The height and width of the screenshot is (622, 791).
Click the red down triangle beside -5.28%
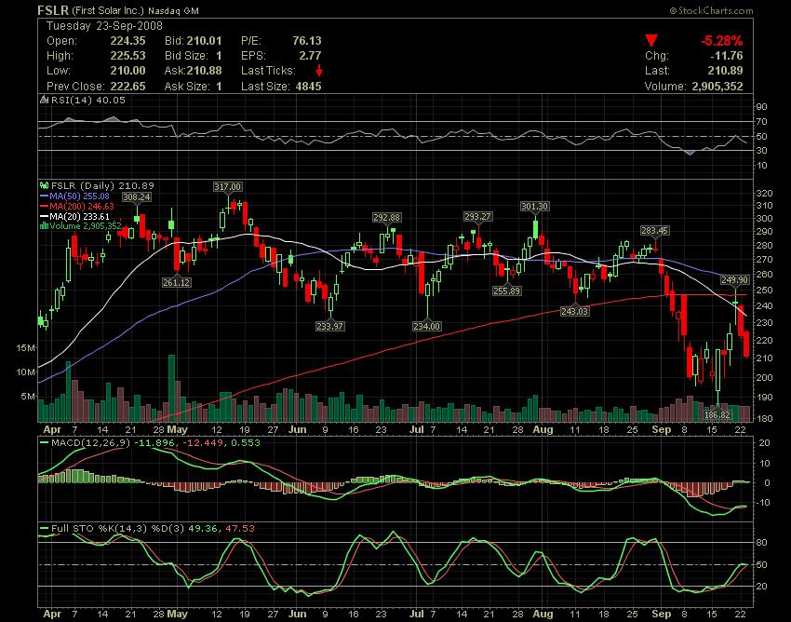651,41
